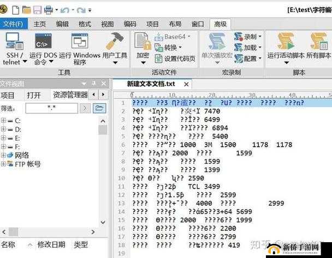The width and height of the screenshot is (332, 258).
Task: Sort by the 名称 column header
Action: [x=8, y=245]
